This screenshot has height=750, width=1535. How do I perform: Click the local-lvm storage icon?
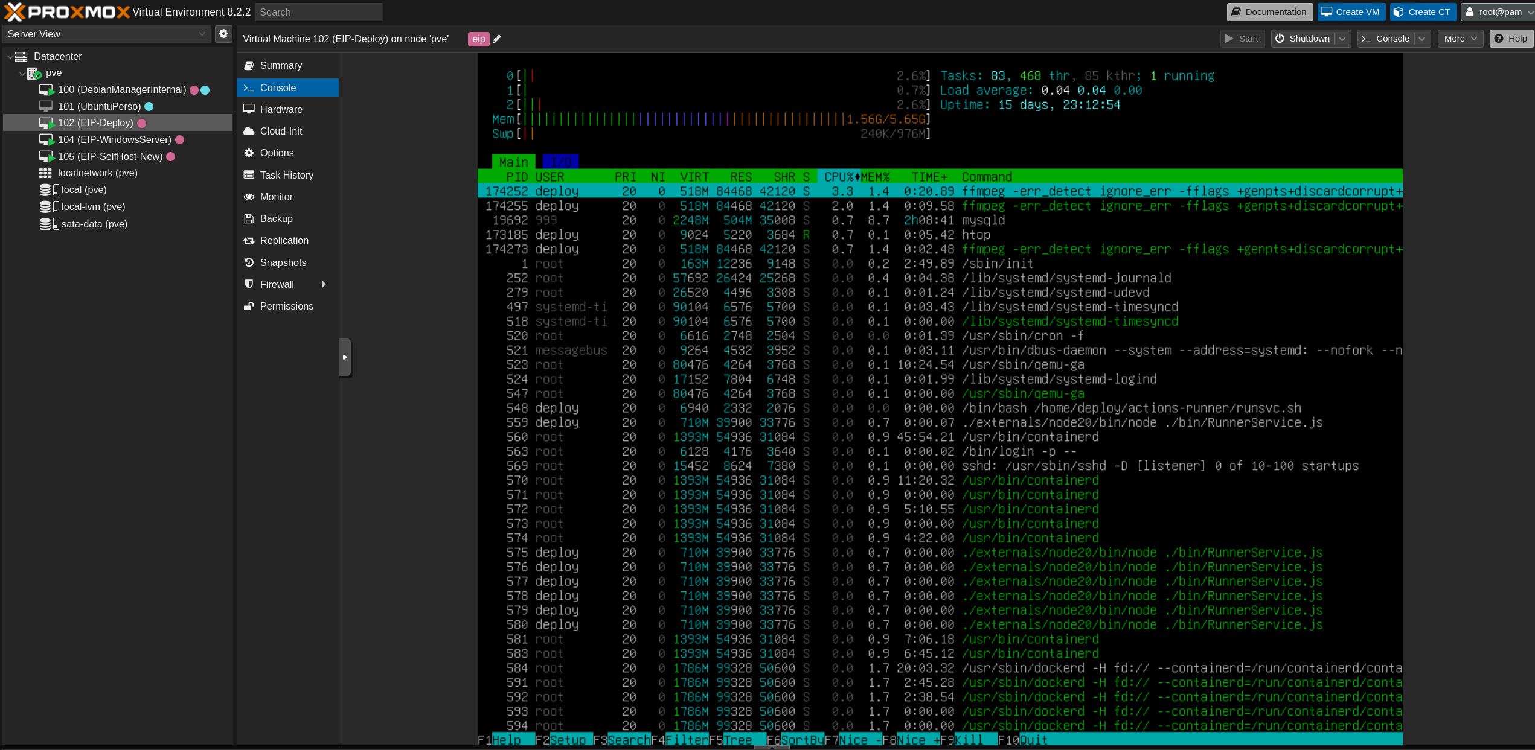pos(49,206)
